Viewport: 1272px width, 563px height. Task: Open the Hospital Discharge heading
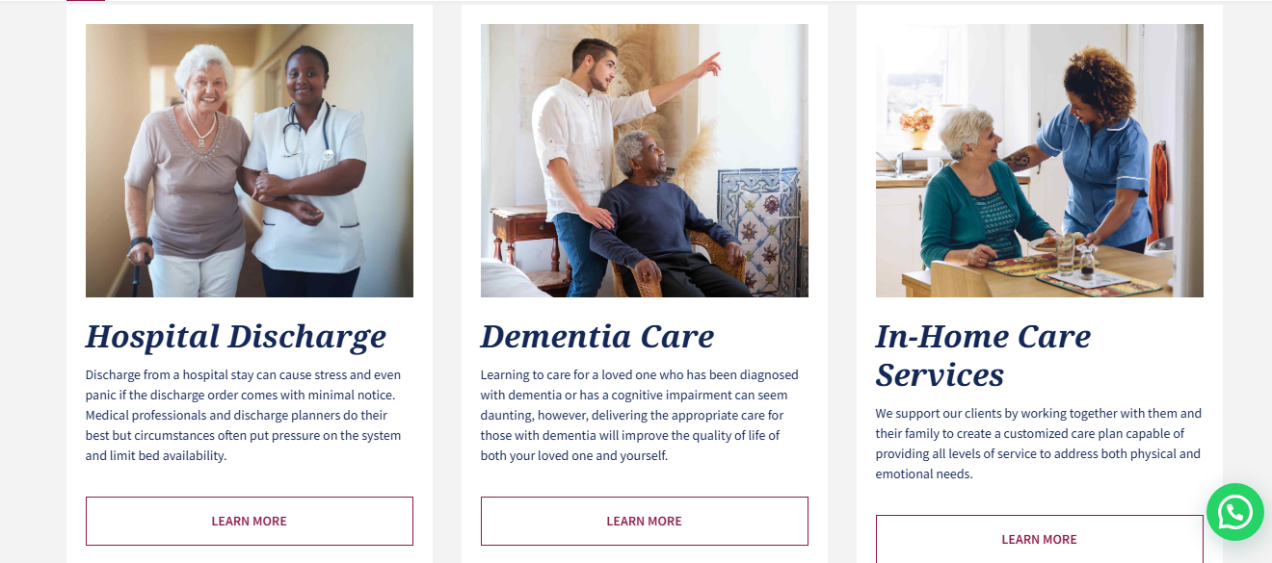click(x=236, y=337)
